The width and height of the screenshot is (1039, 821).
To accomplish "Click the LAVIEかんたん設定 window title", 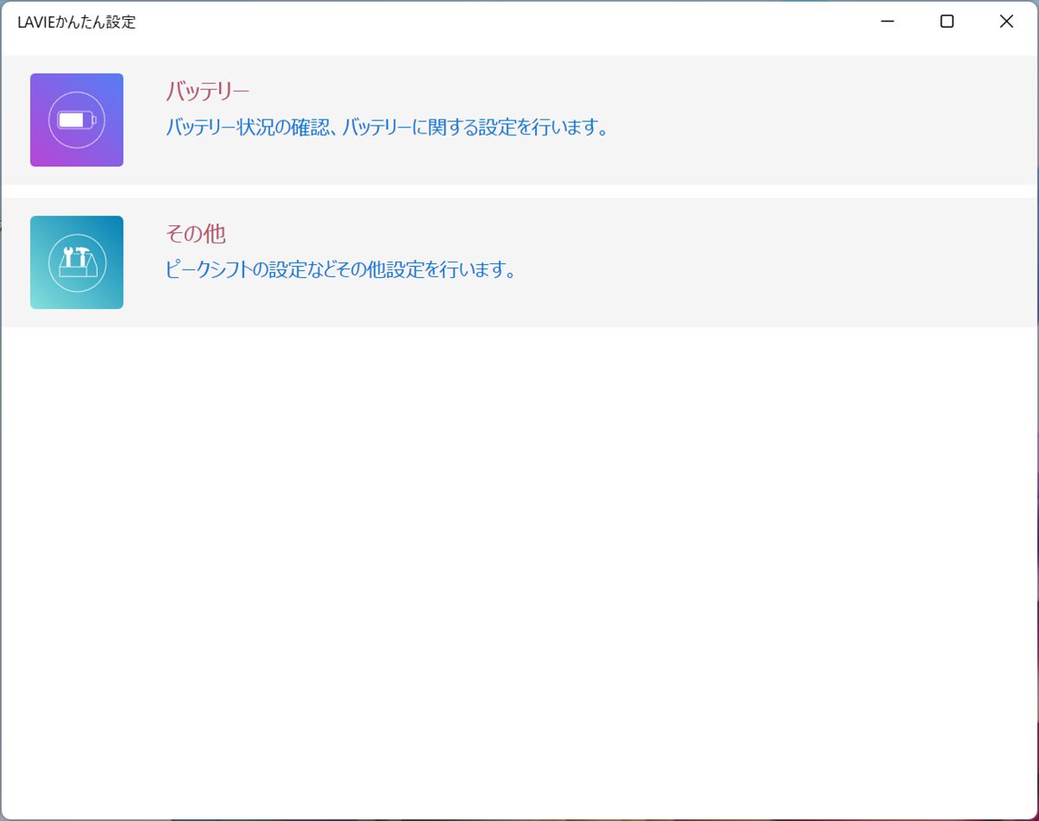I will click(77, 23).
